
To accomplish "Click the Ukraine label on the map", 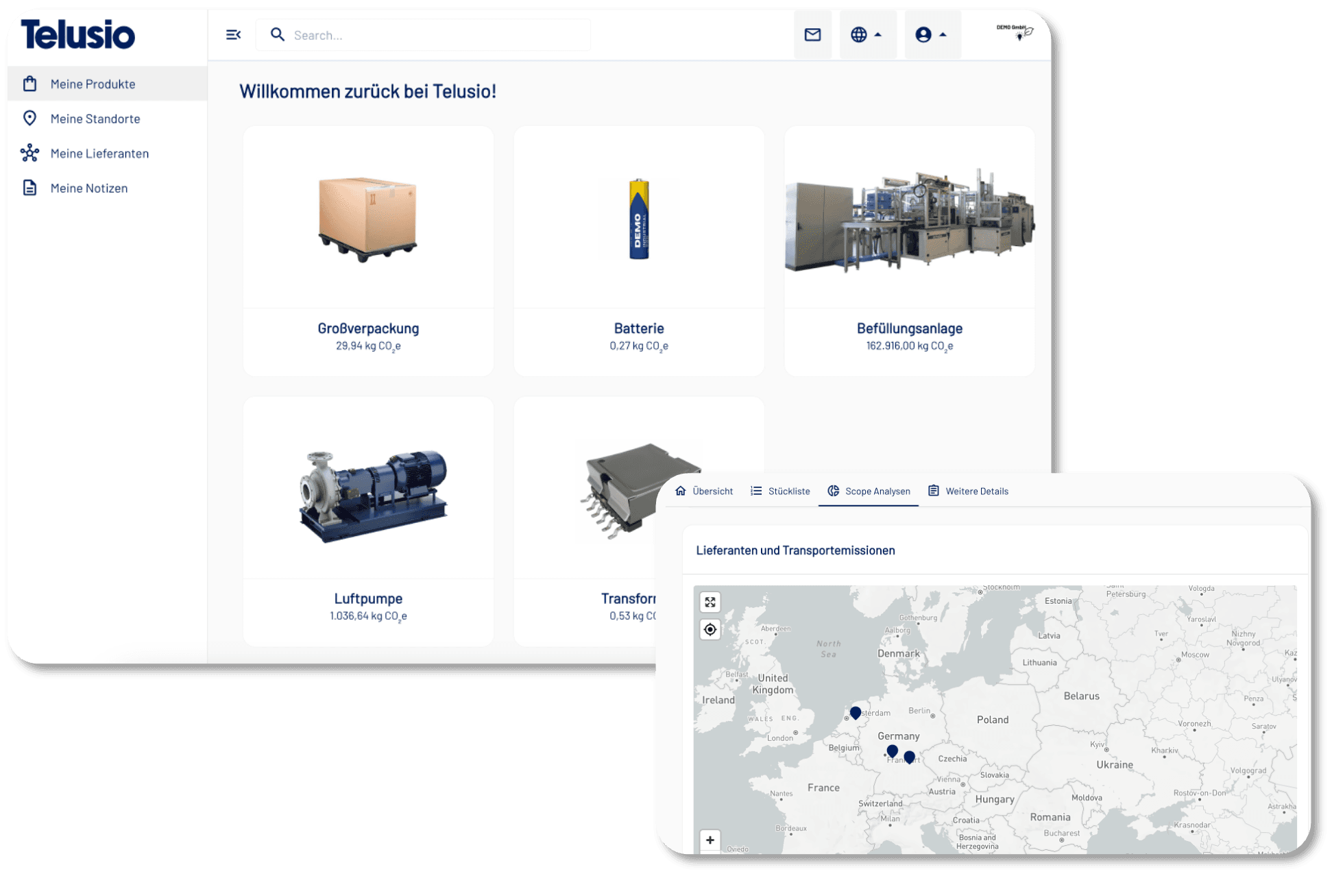I will 1115,765.
